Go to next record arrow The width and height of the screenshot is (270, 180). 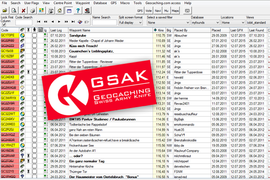[x=59, y=22]
